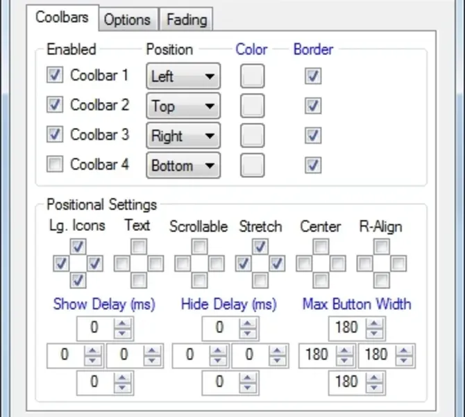Open the Coolbar 3 color swatch

[x=253, y=136]
